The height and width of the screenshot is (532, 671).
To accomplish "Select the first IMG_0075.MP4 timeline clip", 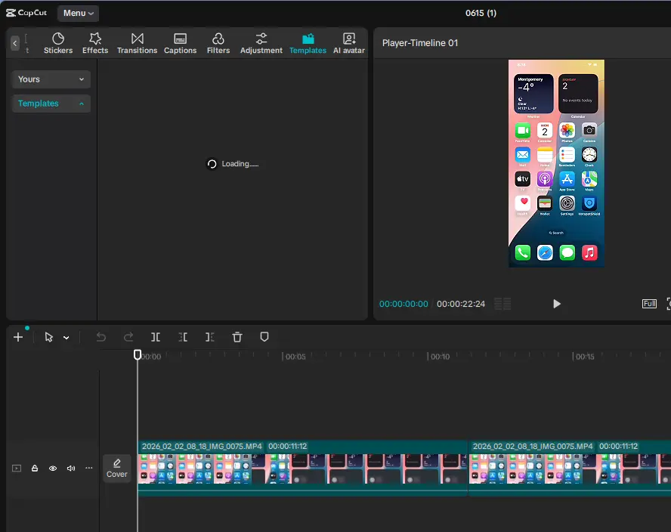I will (302, 469).
